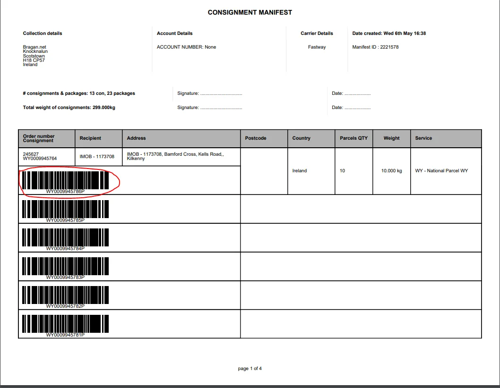
Task: Click barcode WY0009945782P
Action: (65, 297)
